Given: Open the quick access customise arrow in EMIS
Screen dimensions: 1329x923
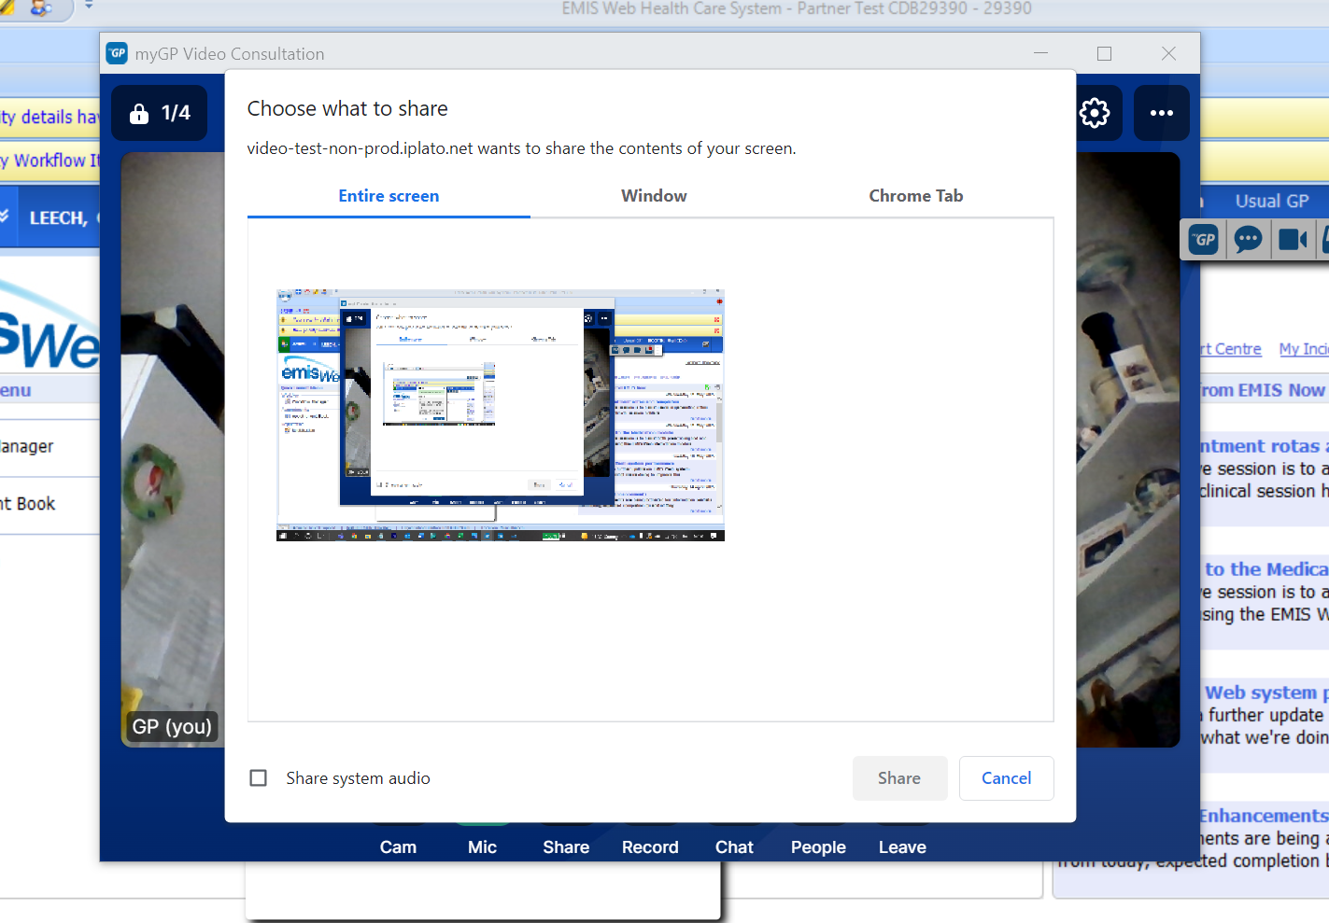Looking at the screenshot, I should pyautogui.click(x=89, y=6).
